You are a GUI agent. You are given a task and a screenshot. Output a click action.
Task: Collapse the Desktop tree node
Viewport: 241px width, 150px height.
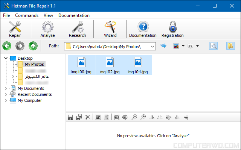click(x=6, y=58)
